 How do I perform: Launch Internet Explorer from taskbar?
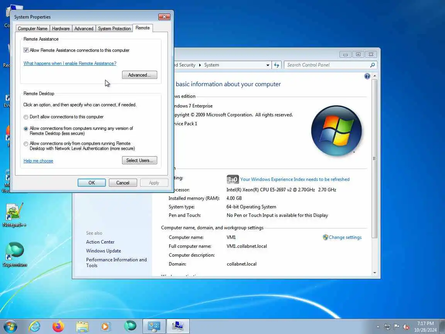tap(34, 326)
